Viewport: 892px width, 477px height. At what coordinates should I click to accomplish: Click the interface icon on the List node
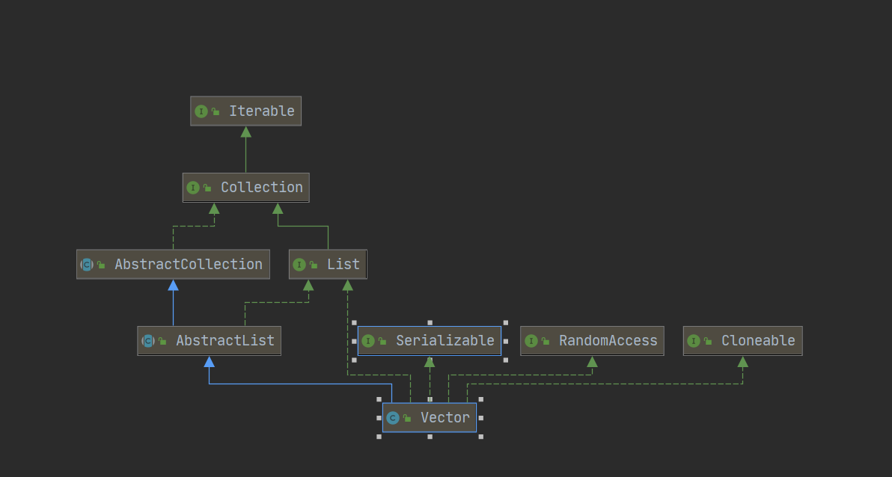tap(299, 265)
